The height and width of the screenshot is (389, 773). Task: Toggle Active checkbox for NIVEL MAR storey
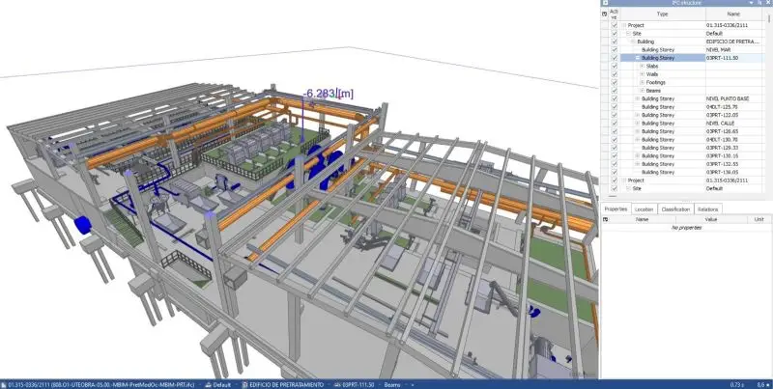614,50
